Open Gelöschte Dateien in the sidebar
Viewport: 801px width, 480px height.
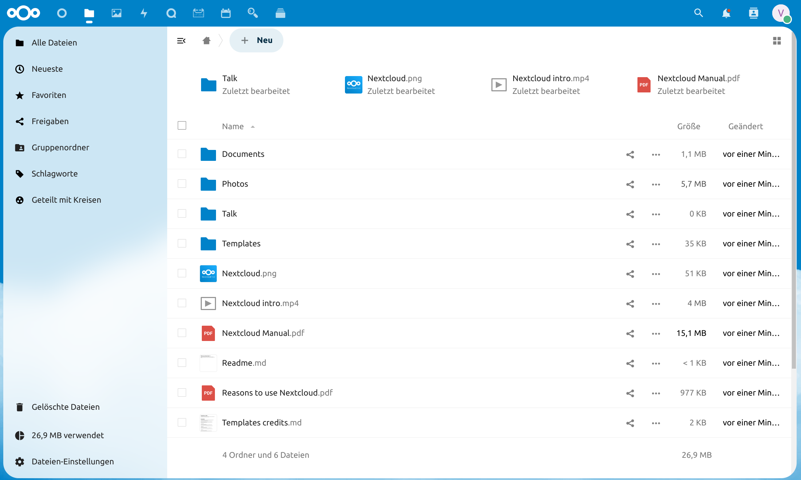66,407
